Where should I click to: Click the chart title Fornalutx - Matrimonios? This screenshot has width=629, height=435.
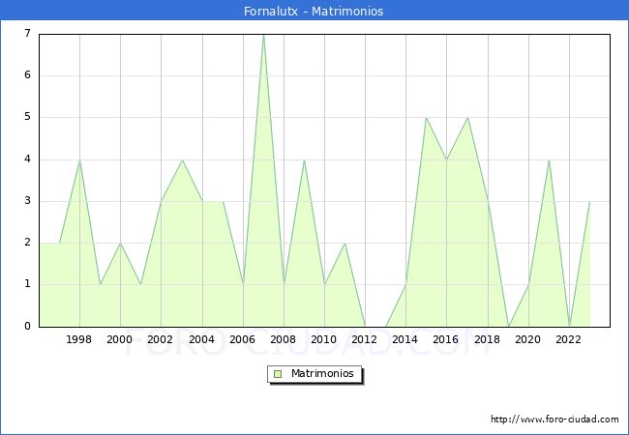pos(314,12)
